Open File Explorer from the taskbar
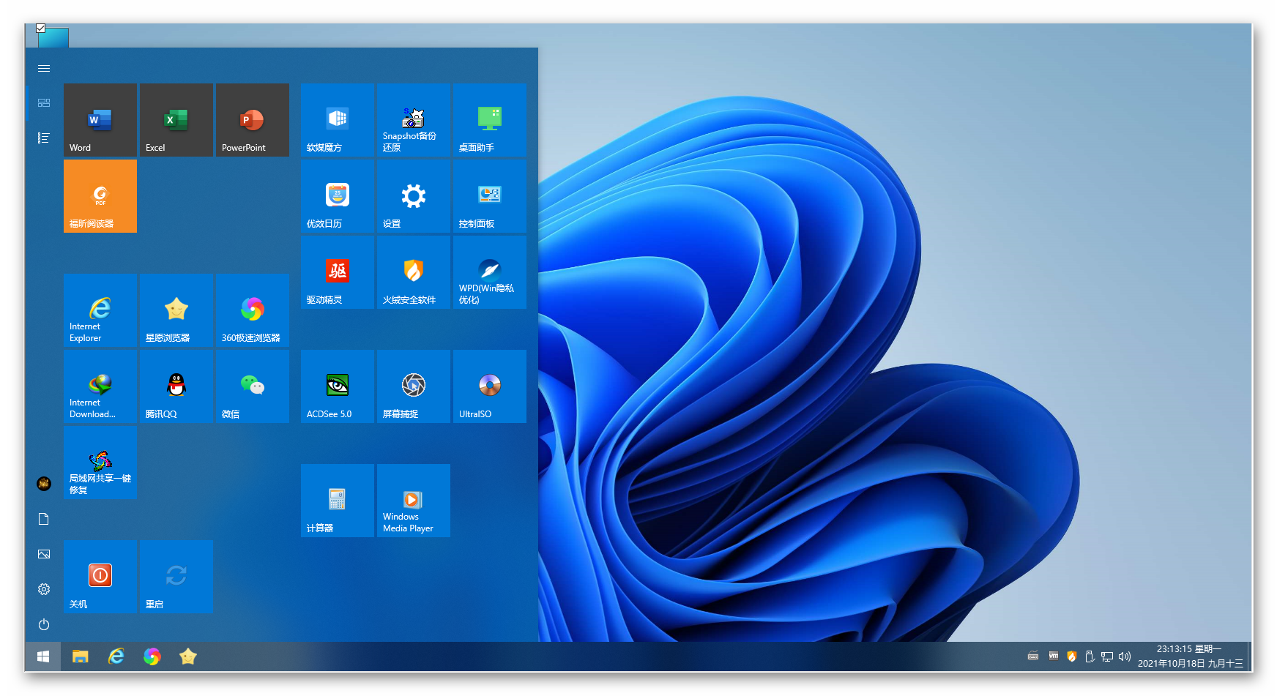 (x=81, y=657)
